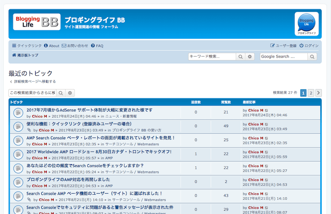
Task: Open AMP Search Console ベータ・レポート topic
Action: (x=101, y=138)
